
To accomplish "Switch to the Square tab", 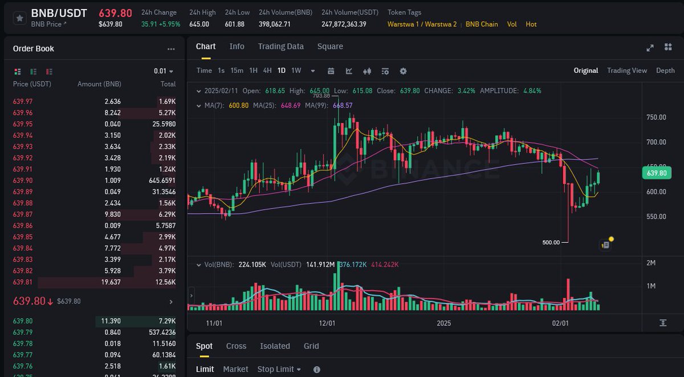I will point(330,46).
